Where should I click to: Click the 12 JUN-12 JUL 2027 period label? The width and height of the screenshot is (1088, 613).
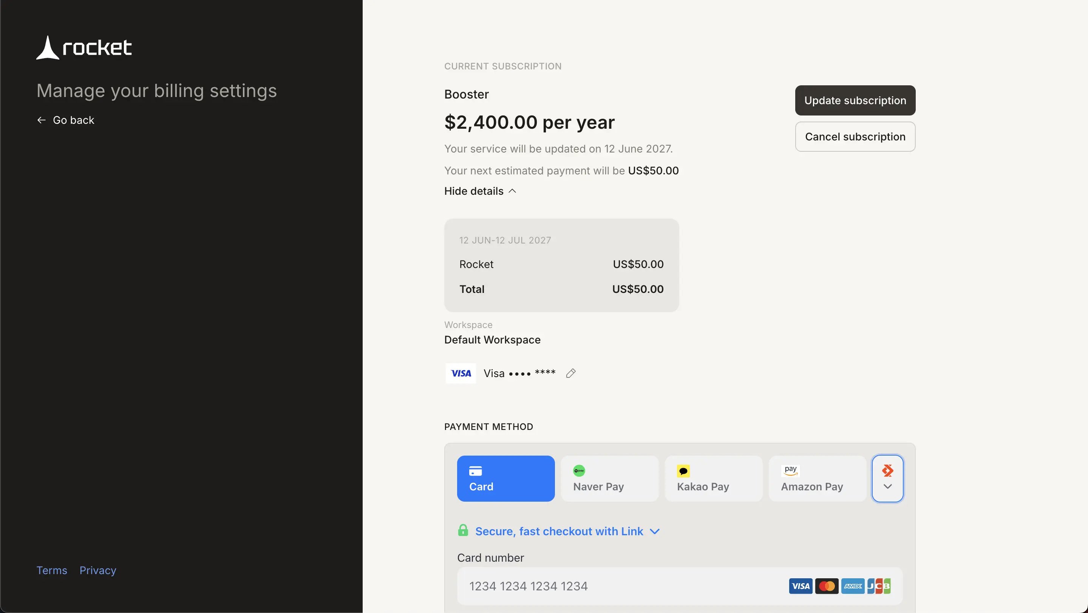coord(505,240)
